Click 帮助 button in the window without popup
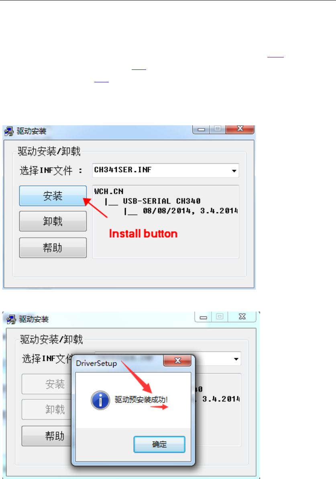Screen dimensions: 336x479 click(53, 248)
